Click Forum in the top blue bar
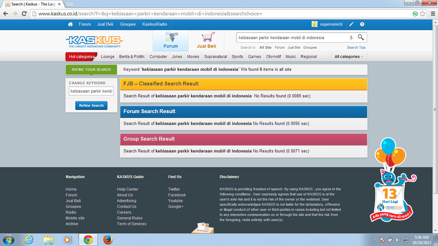Screen dimensions: 438x246 coord(85,24)
